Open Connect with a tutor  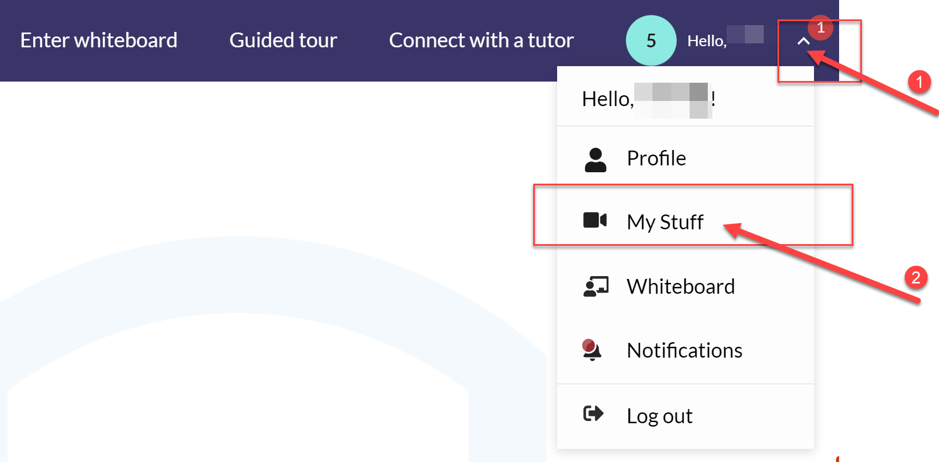pyautogui.click(x=481, y=40)
